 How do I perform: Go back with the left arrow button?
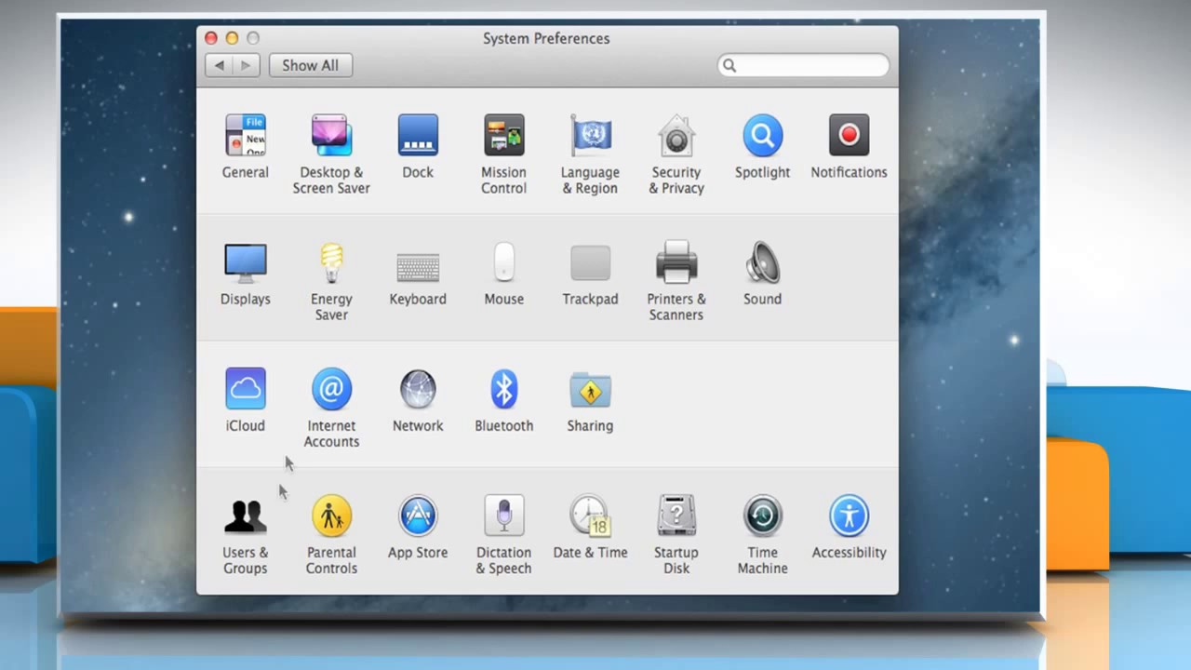219,65
